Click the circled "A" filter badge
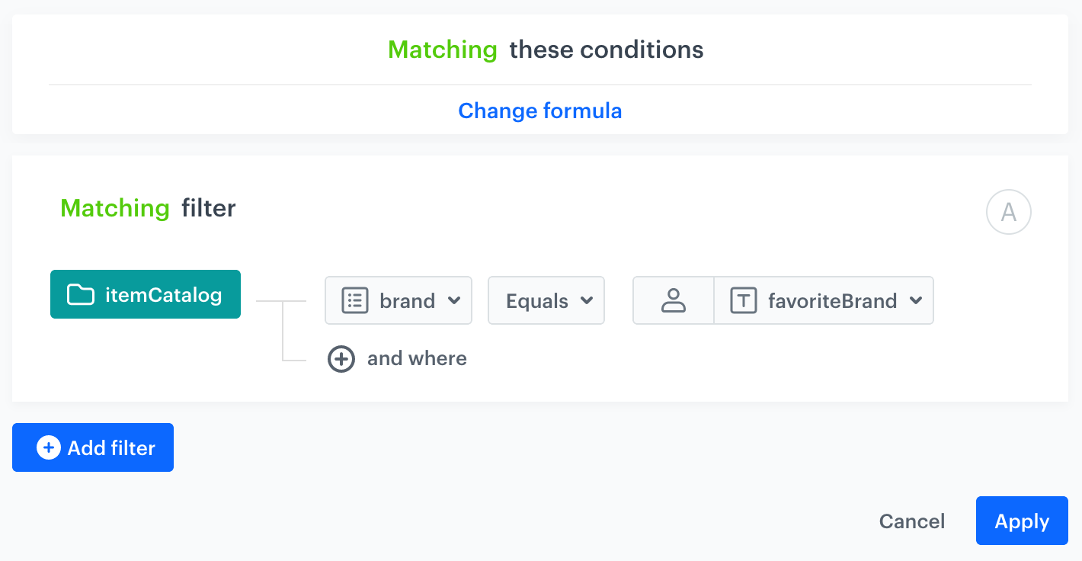Image resolution: width=1082 pixels, height=561 pixels. coord(1008,212)
